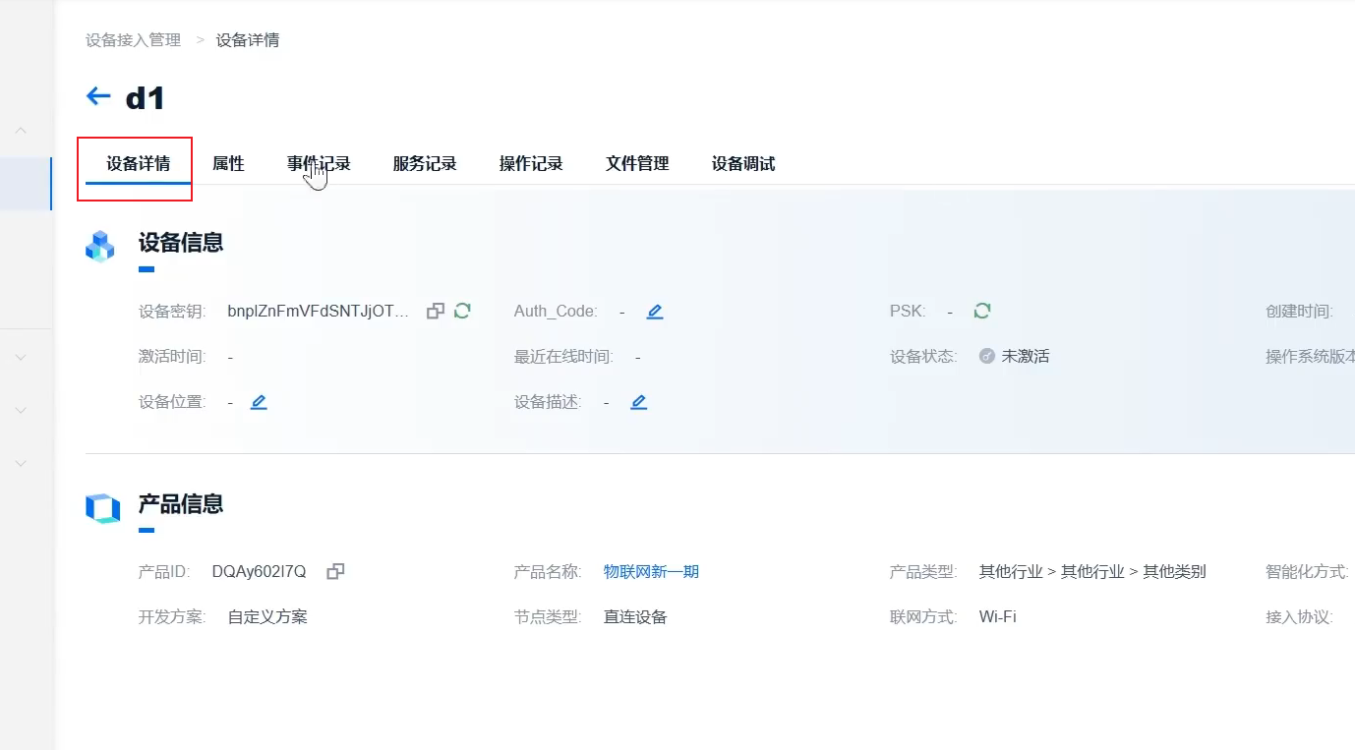Click the 设备信息 section heading
The image size is (1355, 750).
[x=181, y=242]
